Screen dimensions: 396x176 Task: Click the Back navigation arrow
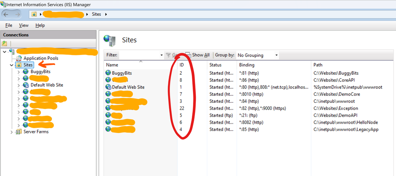[6, 14]
